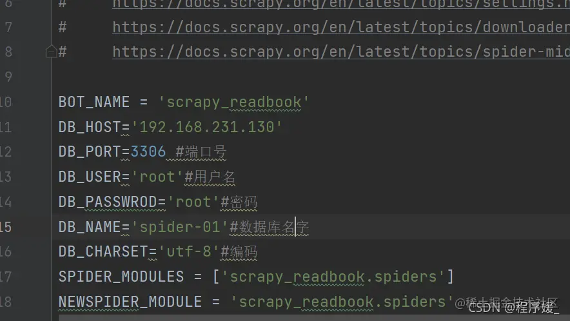Click the #编码 comment
The image size is (570, 321).
(239, 252)
